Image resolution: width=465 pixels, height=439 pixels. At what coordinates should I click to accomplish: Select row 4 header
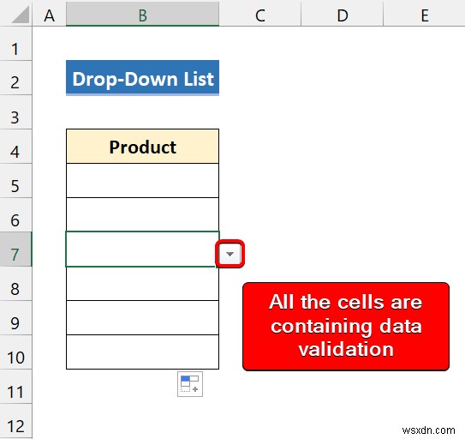pyautogui.click(x=15, y=147)
